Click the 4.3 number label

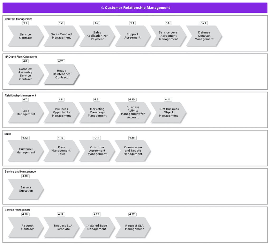[x=97, y=23]
